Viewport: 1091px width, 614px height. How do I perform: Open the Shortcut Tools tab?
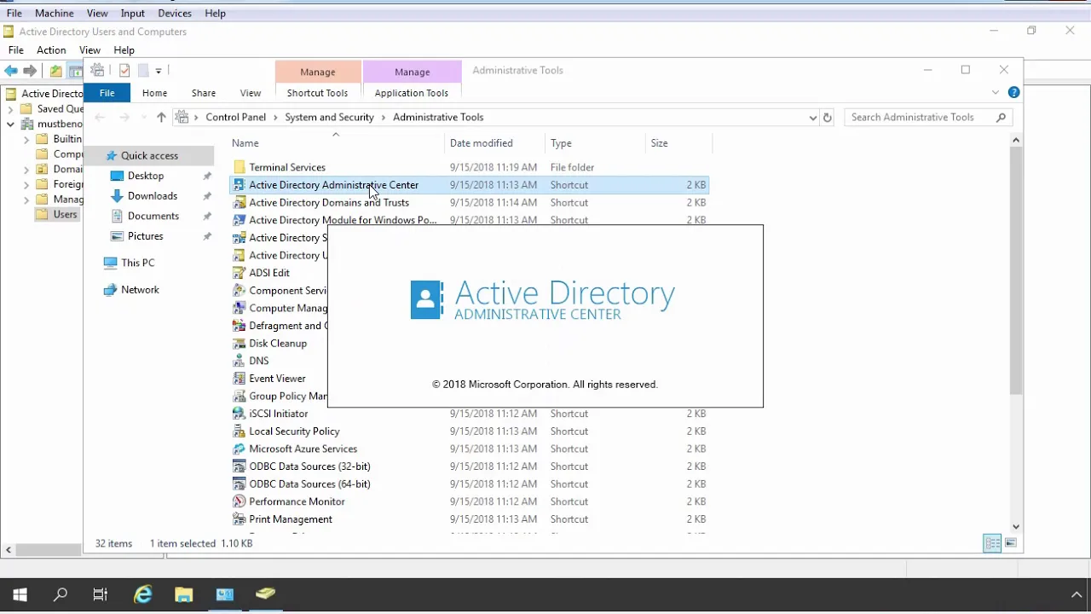(x=317, y=93)
